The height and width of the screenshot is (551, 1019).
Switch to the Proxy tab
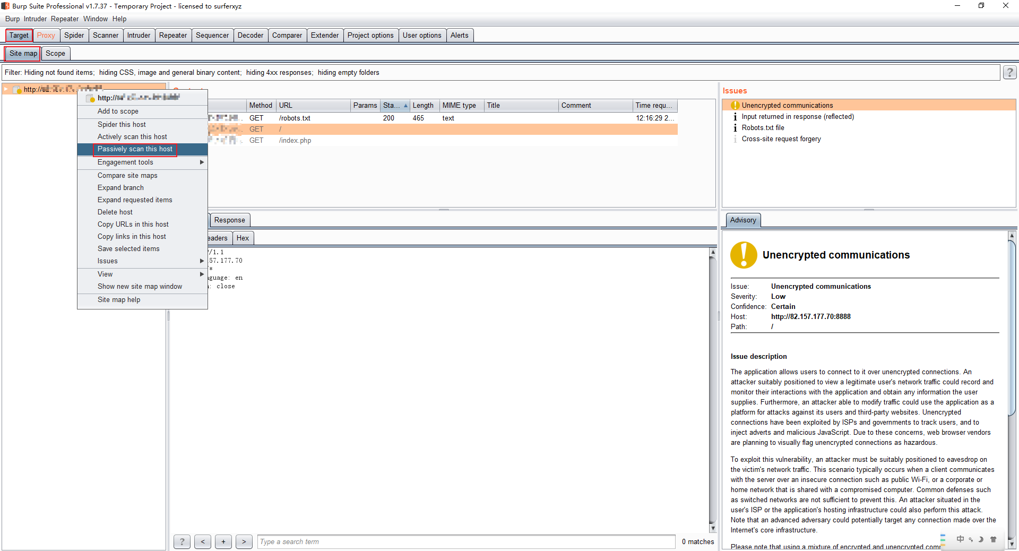[x=46, y=35]
